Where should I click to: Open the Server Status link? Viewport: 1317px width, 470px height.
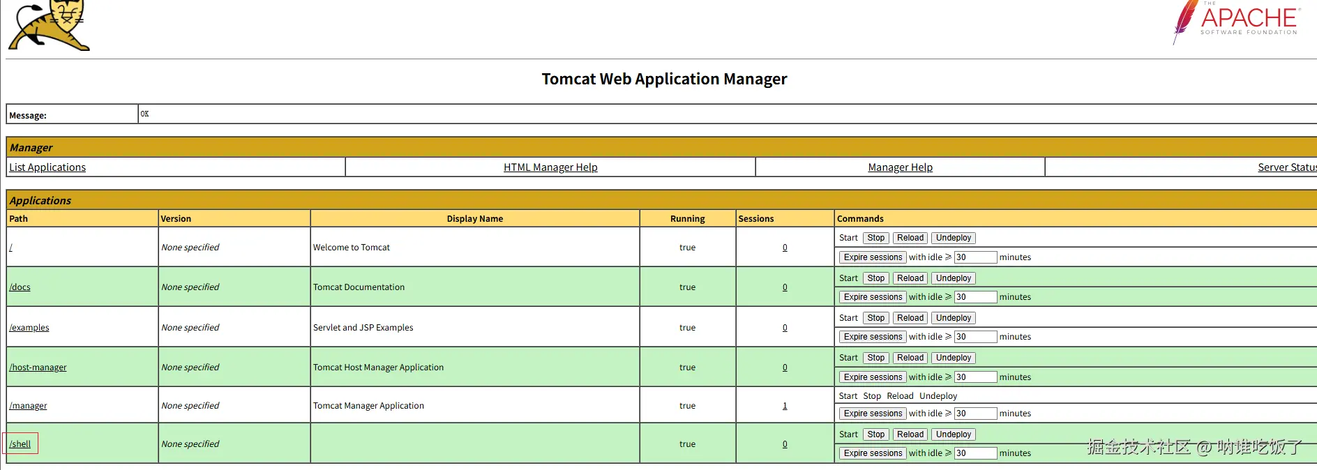point(1287,167)
